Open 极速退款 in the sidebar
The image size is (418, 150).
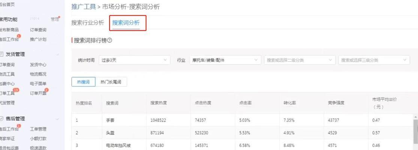(x=38, y=148)
